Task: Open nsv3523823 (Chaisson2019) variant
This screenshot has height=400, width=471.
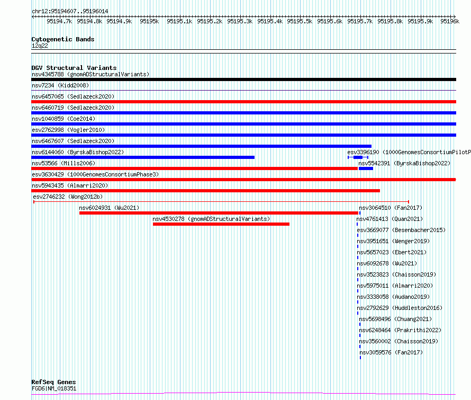Action: pos(396,274)
